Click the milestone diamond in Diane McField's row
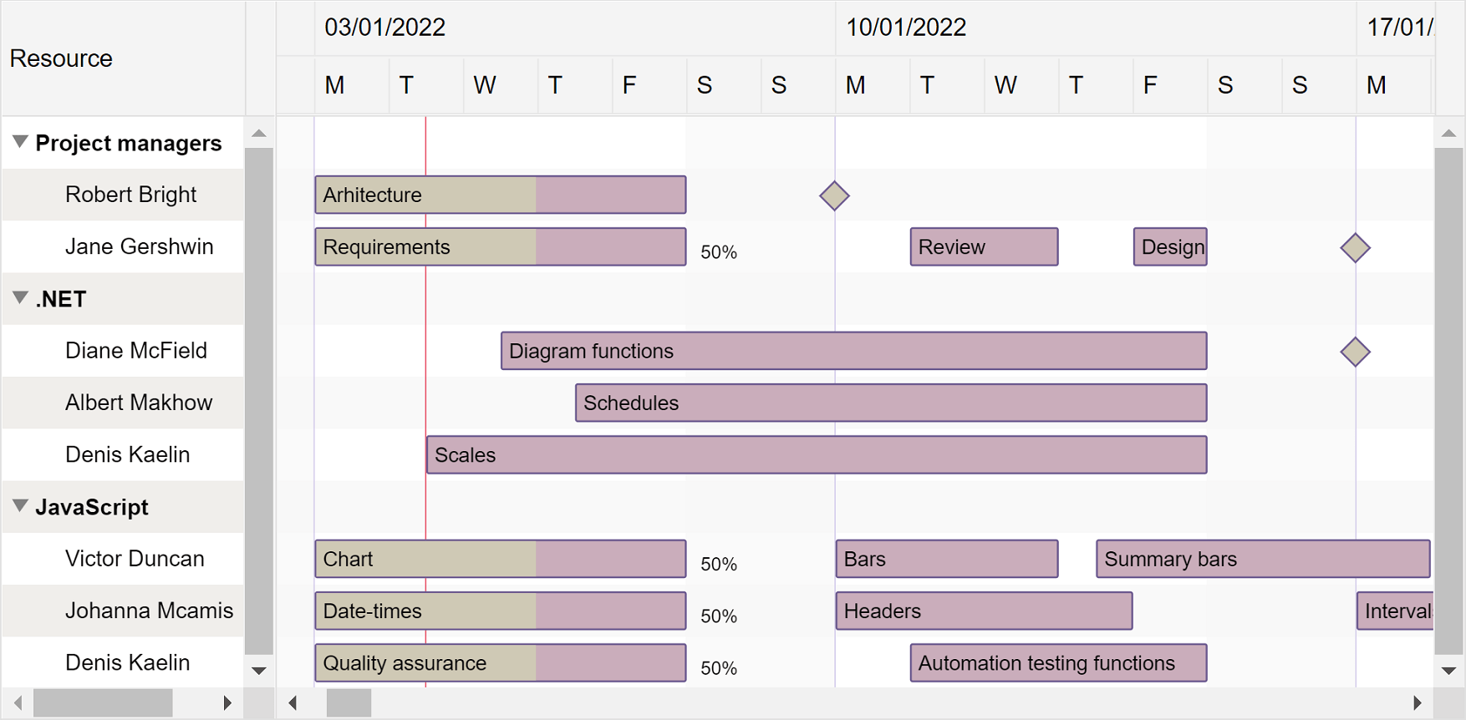 point(1355,351)
